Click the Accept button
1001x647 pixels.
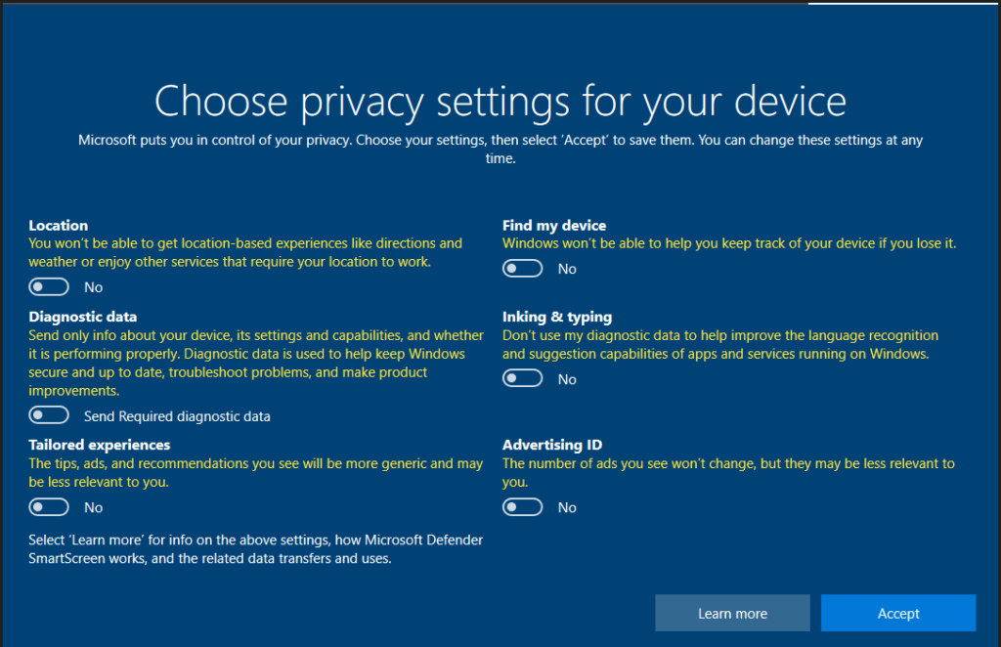click(898, 613)
